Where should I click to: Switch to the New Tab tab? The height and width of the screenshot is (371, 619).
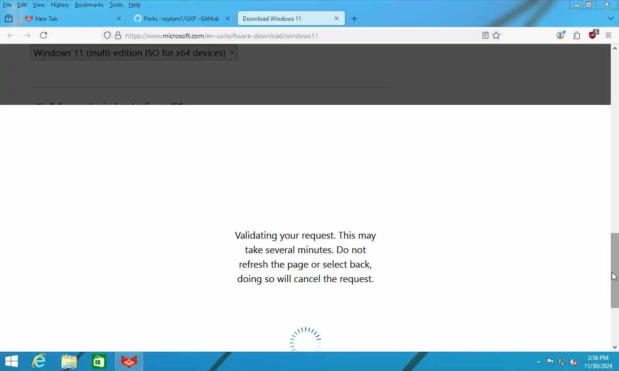[73, 18]
